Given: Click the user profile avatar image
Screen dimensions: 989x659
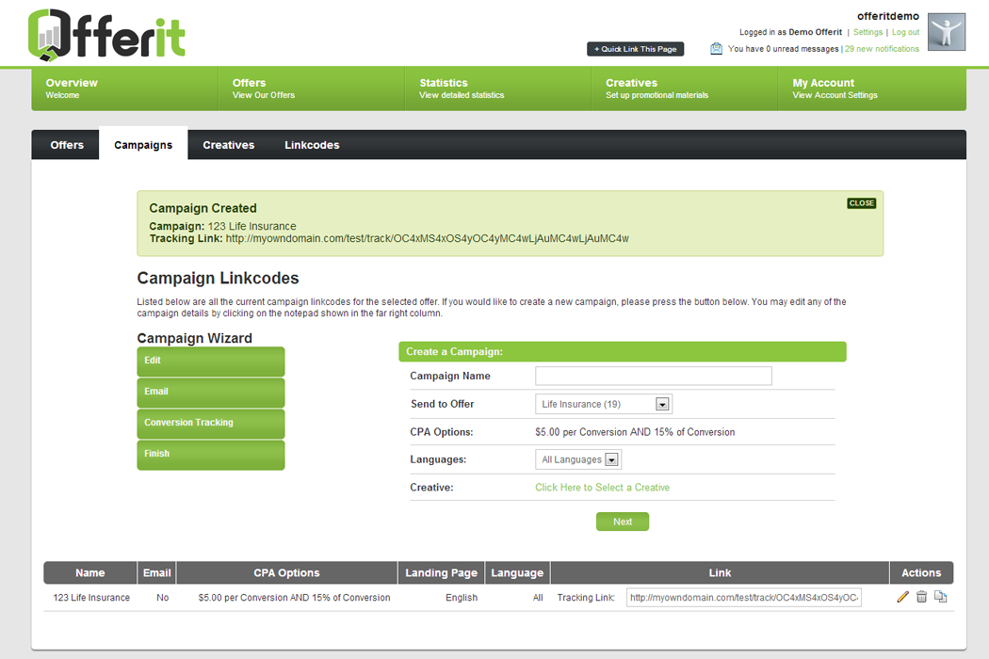Looking at the screenshot, I should click(x=946, y=32).
